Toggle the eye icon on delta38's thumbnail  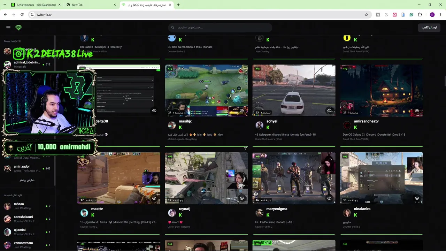click(x=154, y=111)
